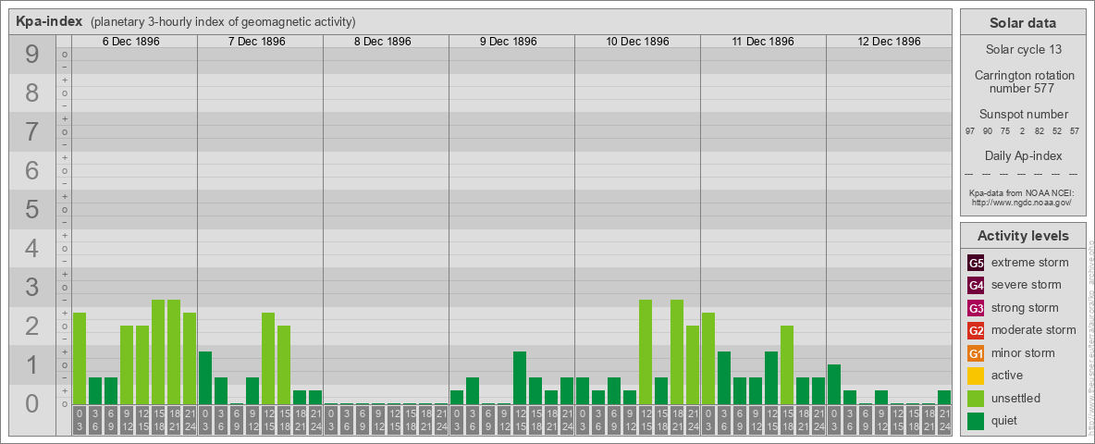
Task: Click the Kp scale number 5
Action: click(x=32, y=209)
